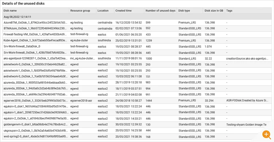Click the test-firewall-rg cell in Firewall-Testing-VM row

pos(79,35)
